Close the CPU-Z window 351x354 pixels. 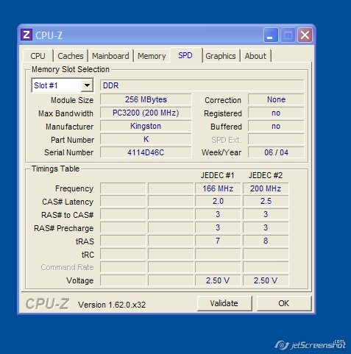click(x=305, y=35)
